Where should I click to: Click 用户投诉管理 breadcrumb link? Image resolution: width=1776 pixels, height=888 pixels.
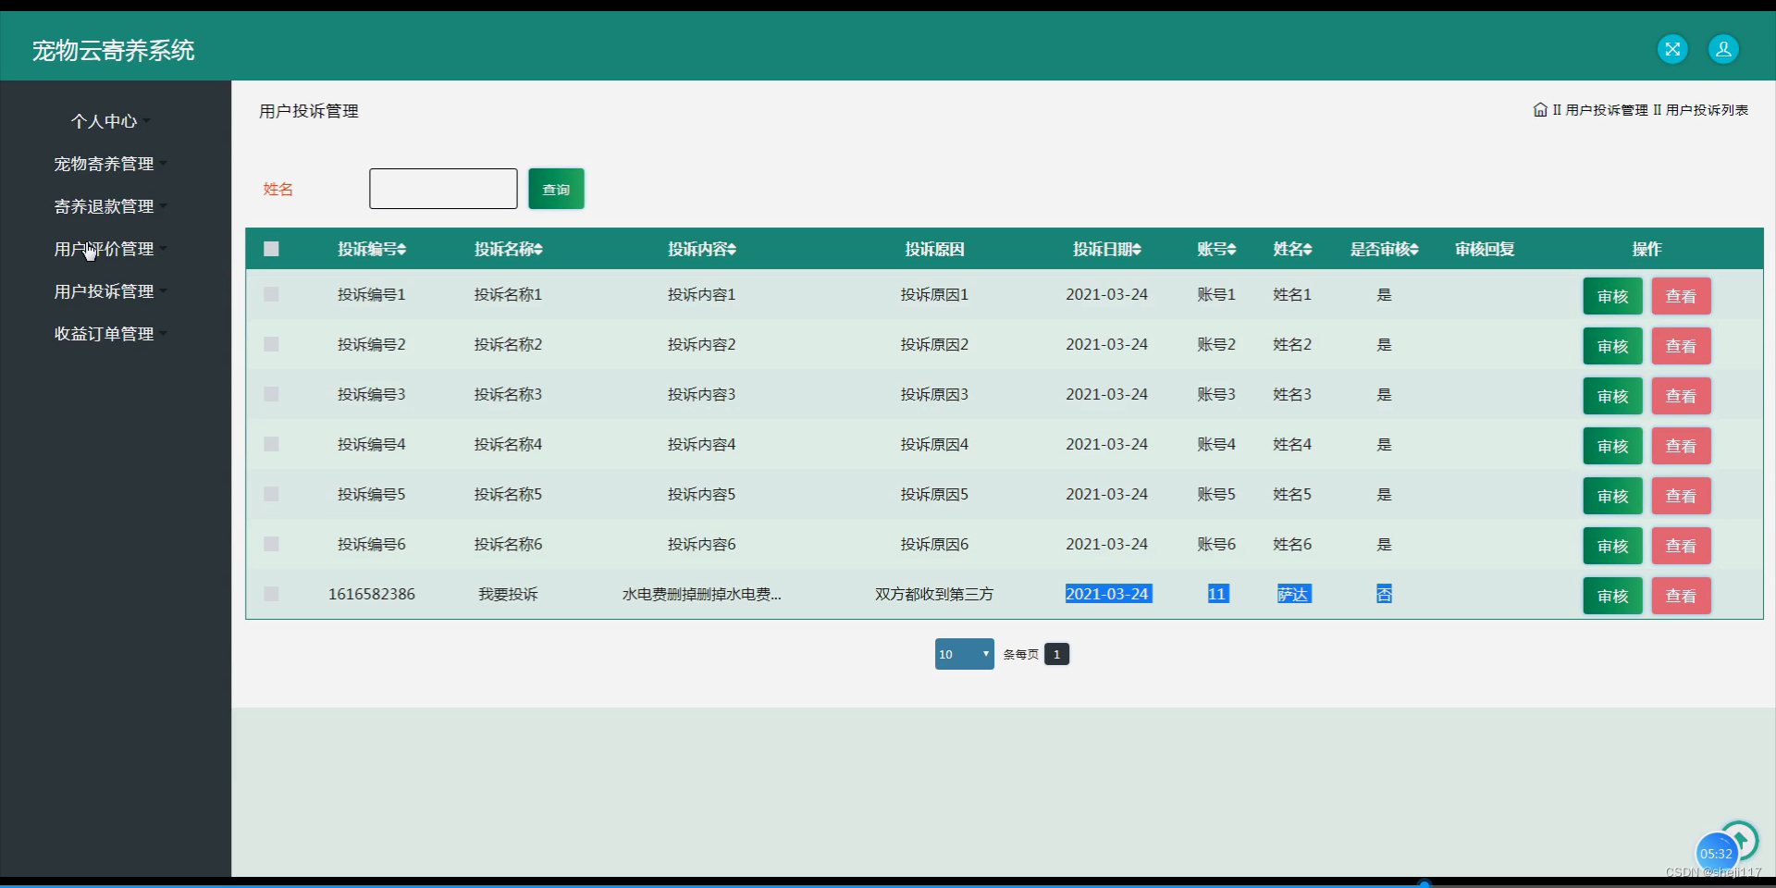(1607, 110)
